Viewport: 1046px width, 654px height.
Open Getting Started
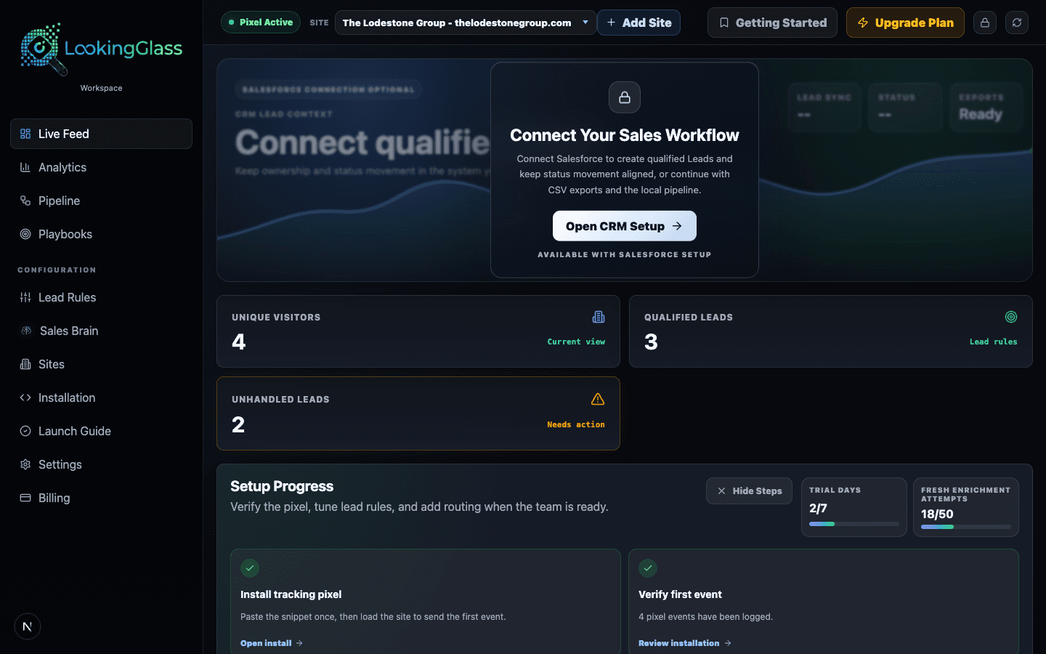[772, 23]
